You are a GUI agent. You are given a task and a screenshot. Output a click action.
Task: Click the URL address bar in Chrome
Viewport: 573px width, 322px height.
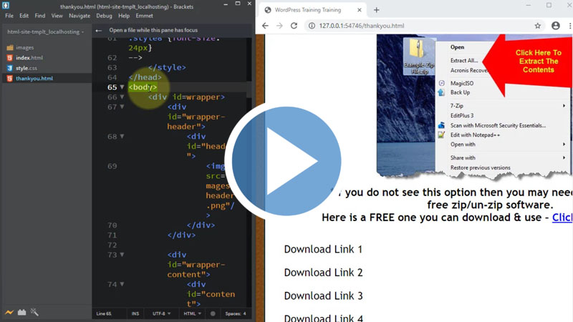pyautogui.click(x=415, y=26)
